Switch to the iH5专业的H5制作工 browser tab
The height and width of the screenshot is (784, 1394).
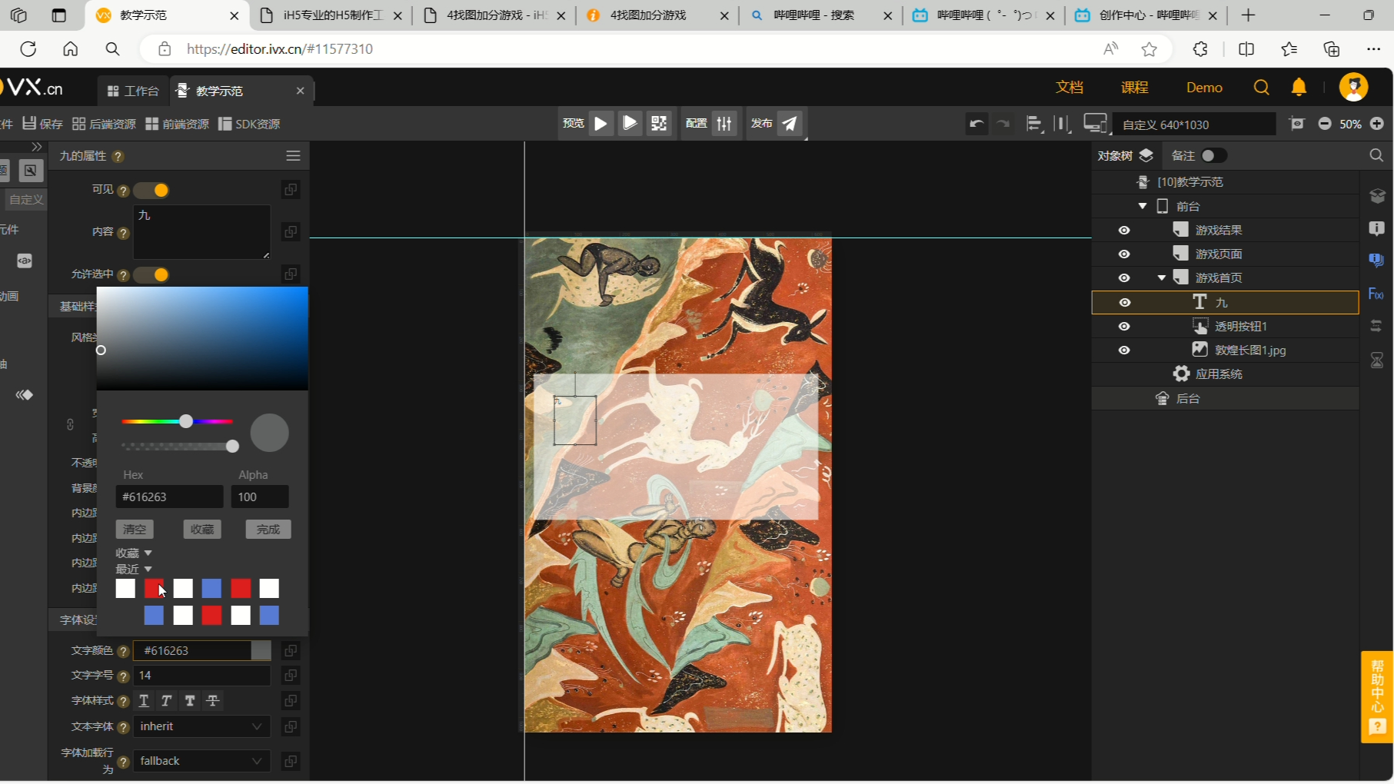tap(331, 15)
